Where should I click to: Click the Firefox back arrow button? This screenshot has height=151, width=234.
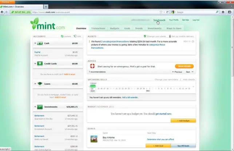click(2, 12)
